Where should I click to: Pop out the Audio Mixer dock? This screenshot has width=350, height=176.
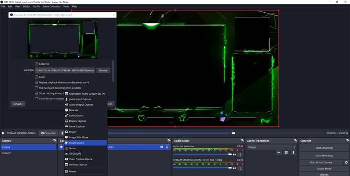(242, 141)
